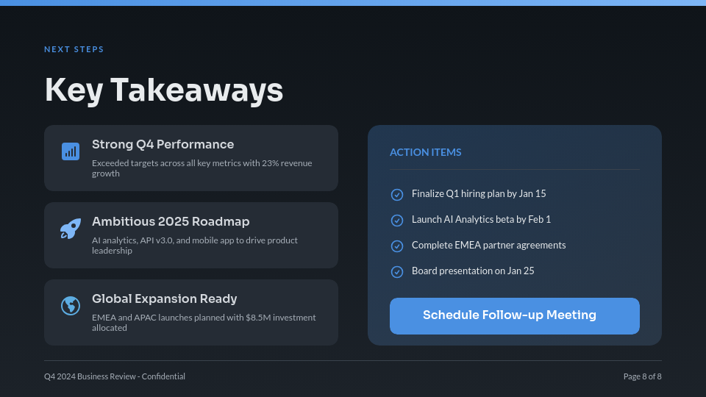Click the $8.5M investment description text
This screenshot has width=706, height=397.
(203, 322)
